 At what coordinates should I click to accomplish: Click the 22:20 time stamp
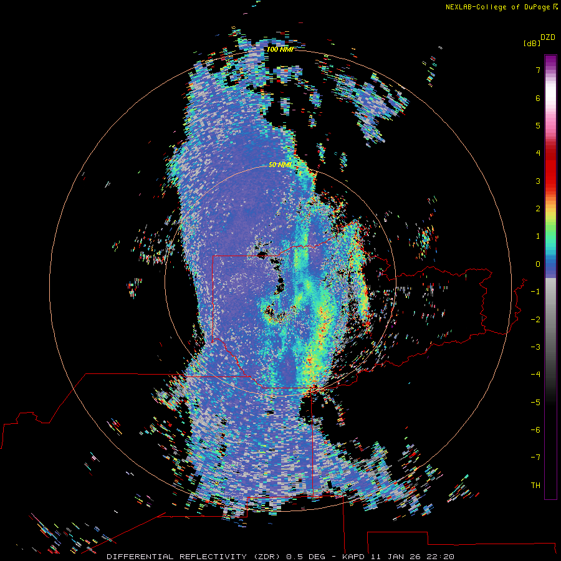[441, 557]
